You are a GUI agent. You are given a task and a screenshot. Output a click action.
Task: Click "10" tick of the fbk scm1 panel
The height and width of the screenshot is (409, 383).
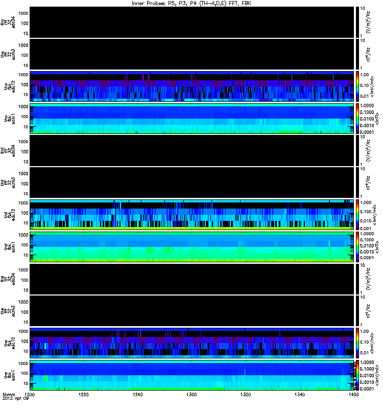click(26, 384)
